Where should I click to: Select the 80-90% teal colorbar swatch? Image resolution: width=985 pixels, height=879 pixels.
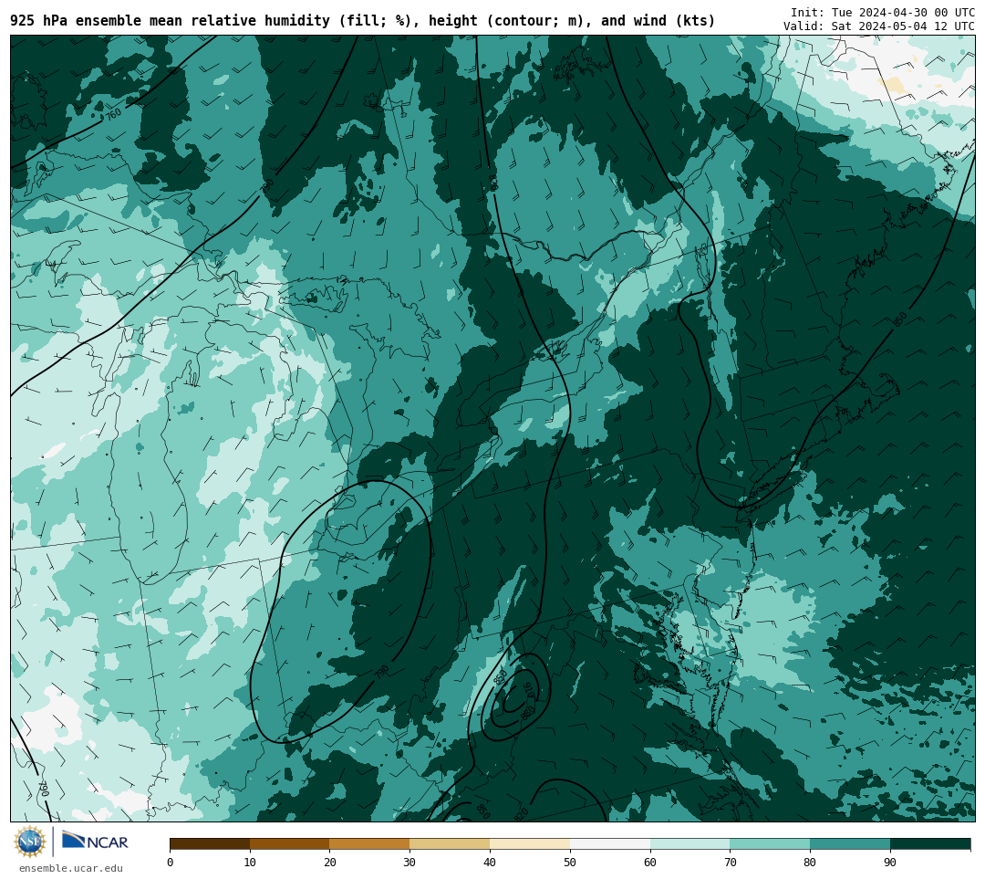click(x=850, y=844)
